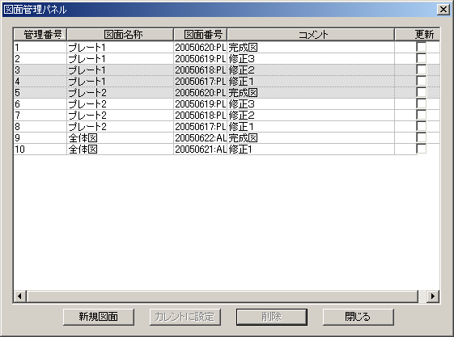Sort by 図面名称 column header
This screenshot has width=454, height=337.
tap(120, 35)
